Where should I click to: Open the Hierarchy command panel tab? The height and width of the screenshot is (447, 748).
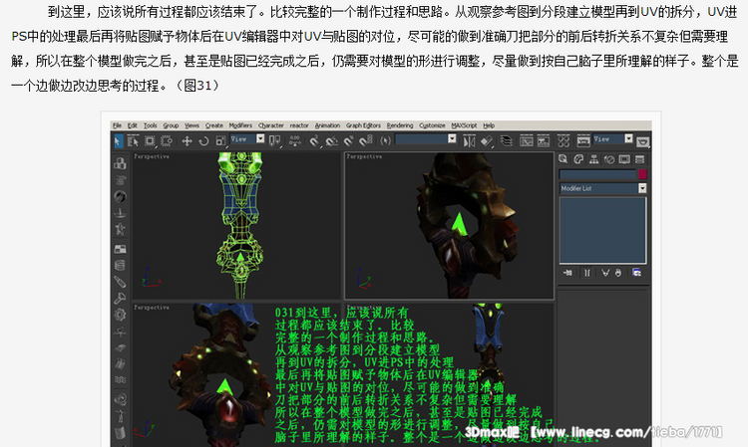592,159
